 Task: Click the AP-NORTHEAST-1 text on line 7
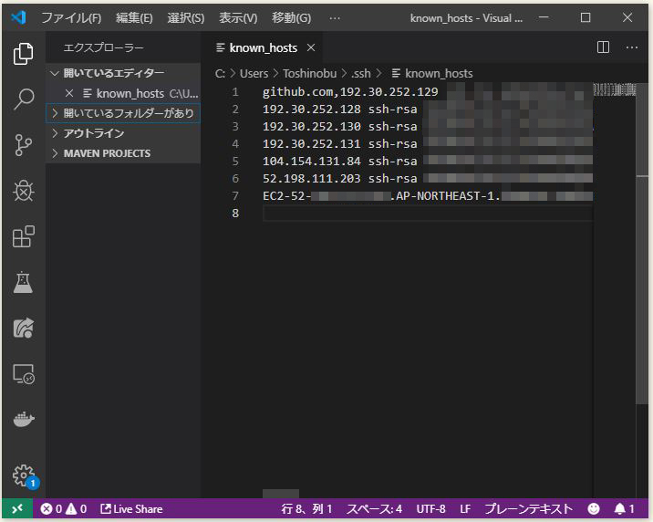click(x=445, y=196)
